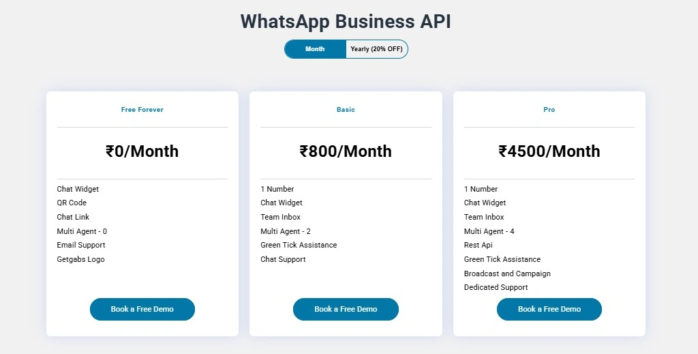Select the Yearly (20% OFF) billing toggle
This screenshot has height=354, width=698.
click(x=376, y=49)
